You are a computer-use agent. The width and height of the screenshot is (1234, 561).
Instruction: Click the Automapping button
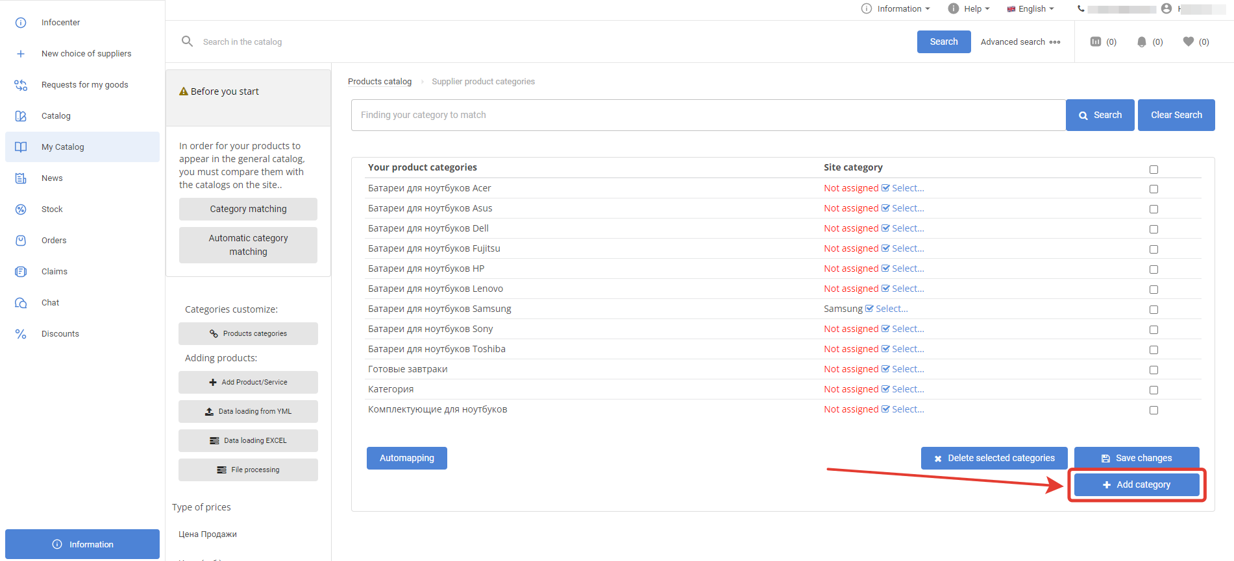[406, 458]
